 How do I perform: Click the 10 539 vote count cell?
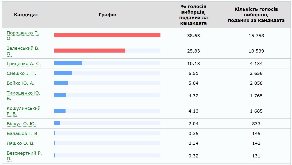pos(256,51)
